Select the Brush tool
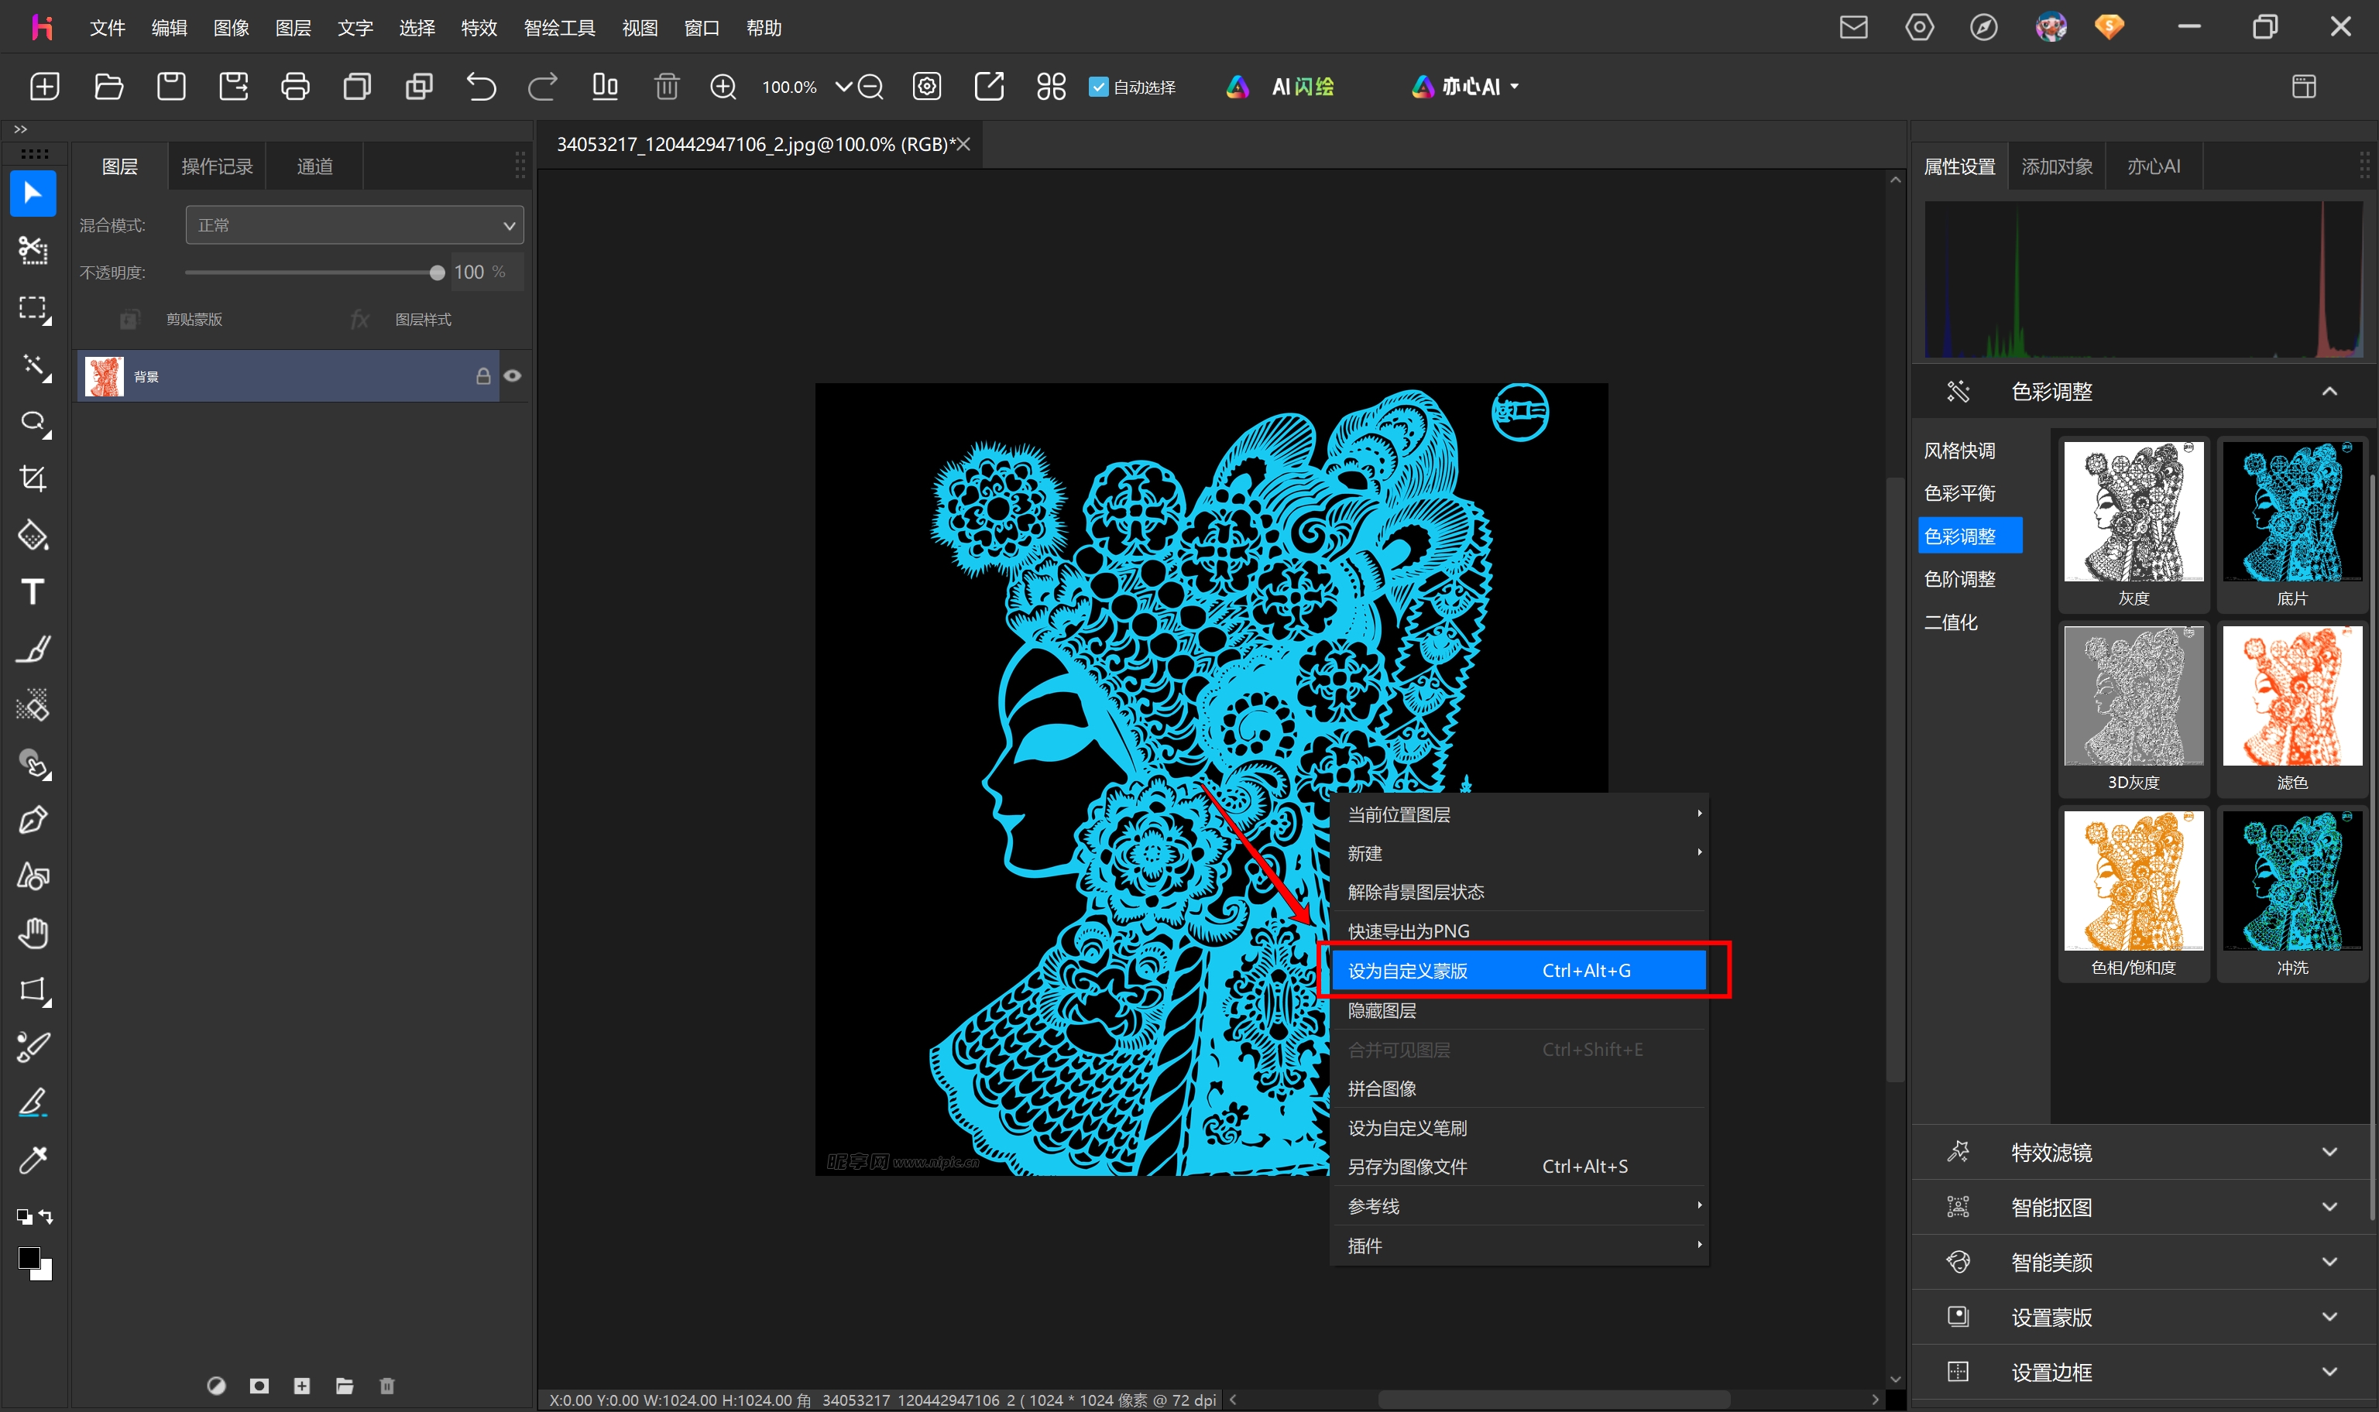The width and height of the screenshot is (2379, 1412). click(x=33, y=649)
